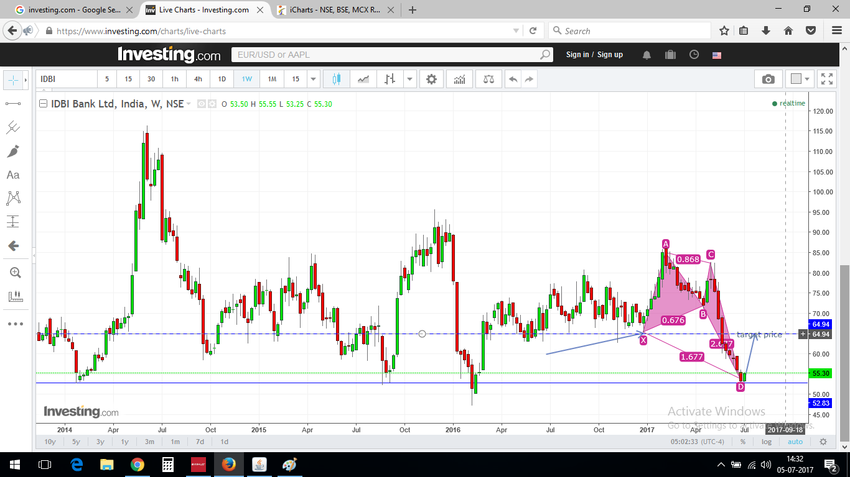This screenshot has width=850, height=477.
Task: Select the Aa text annotation tool
Action: pyautogui.click(x=13, y=175)
